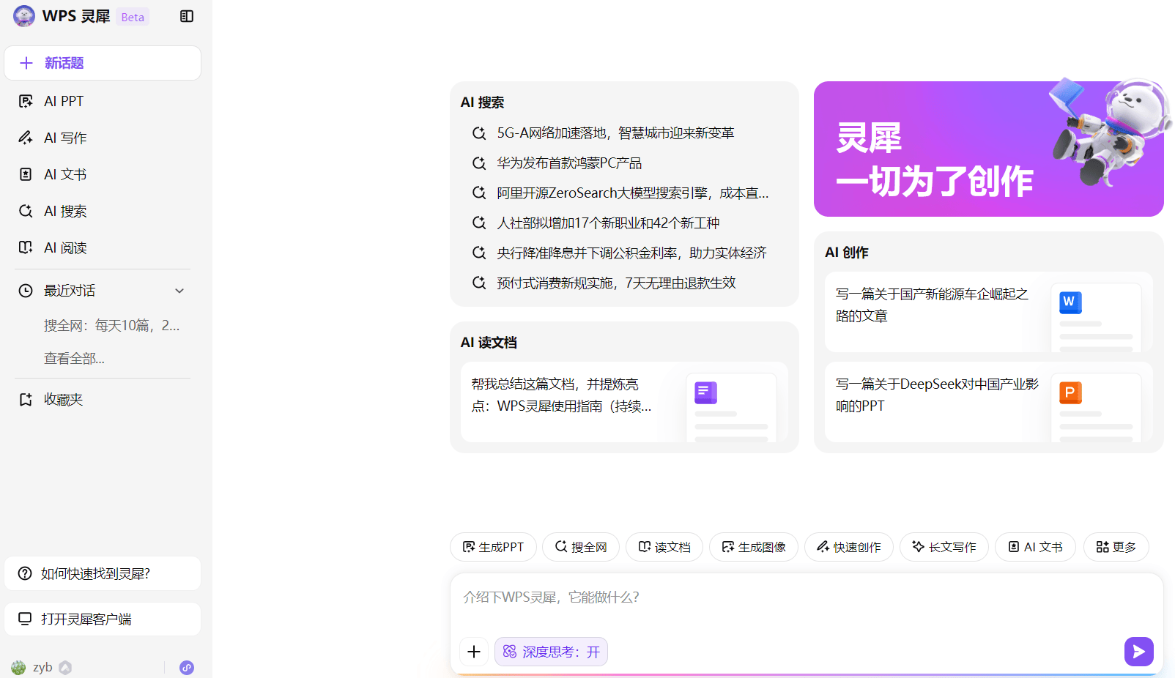Open the Word document icon in AI 创作
This screenshot has height=678, width=1175.
click(x=1070, y=302)
